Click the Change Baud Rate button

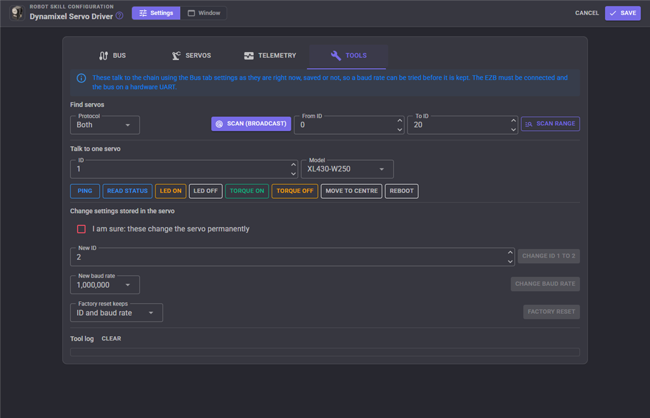click(x=545, y=284)
